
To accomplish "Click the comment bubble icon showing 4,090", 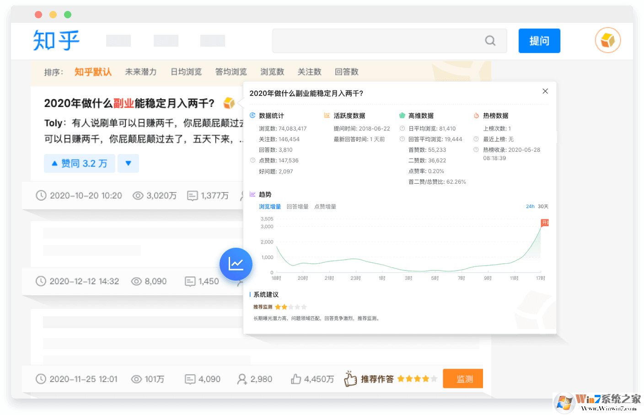I will [190, 378].
